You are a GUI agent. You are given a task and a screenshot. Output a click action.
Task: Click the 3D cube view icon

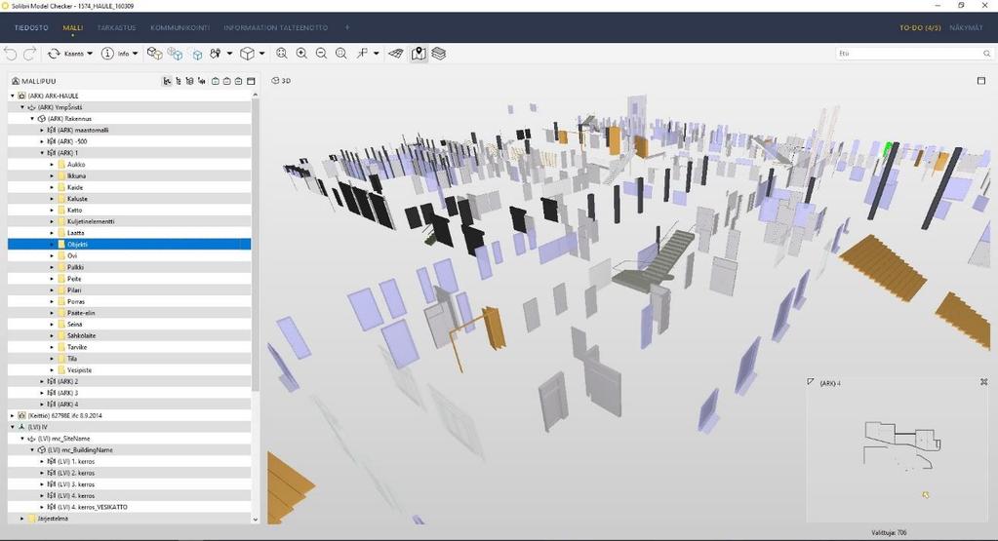(247, 54)
